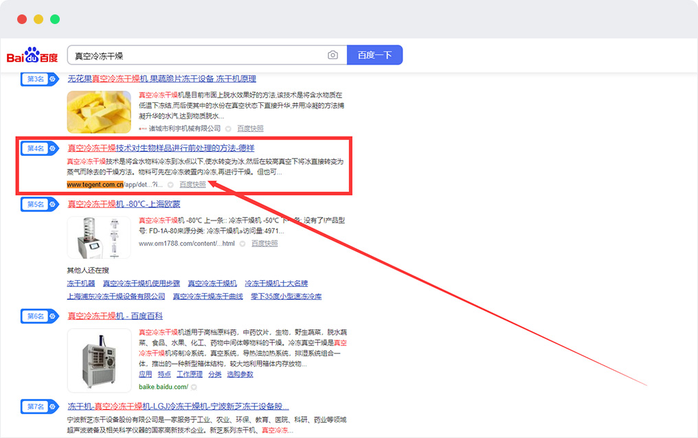Image resolution: width=698 pixels, height=438 pixels.
Task: Open 百度快照 for 诸城市利宇机械 result
Action: [x=250, y=128]
